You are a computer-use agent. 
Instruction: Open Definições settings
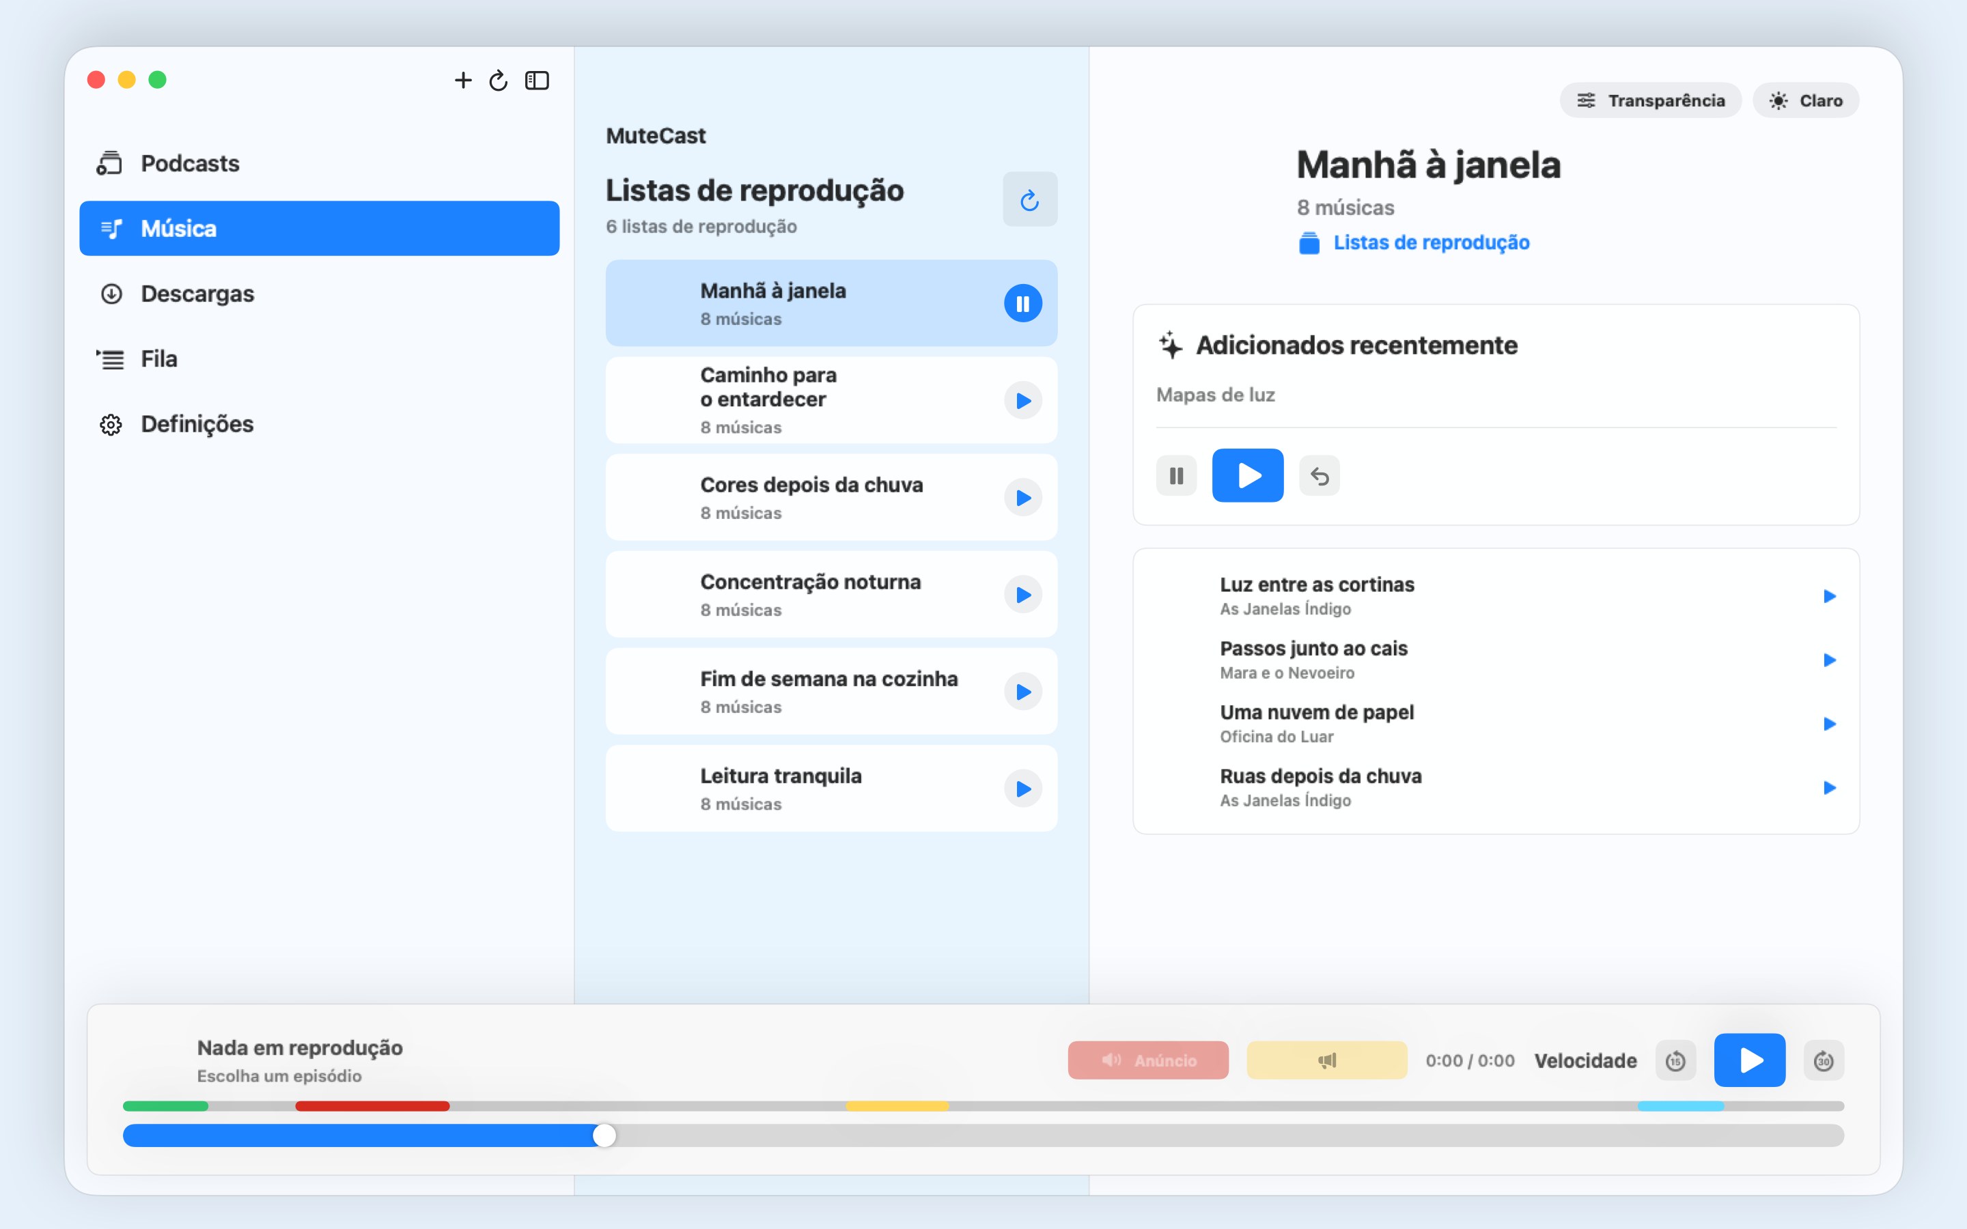click(320, 423)
